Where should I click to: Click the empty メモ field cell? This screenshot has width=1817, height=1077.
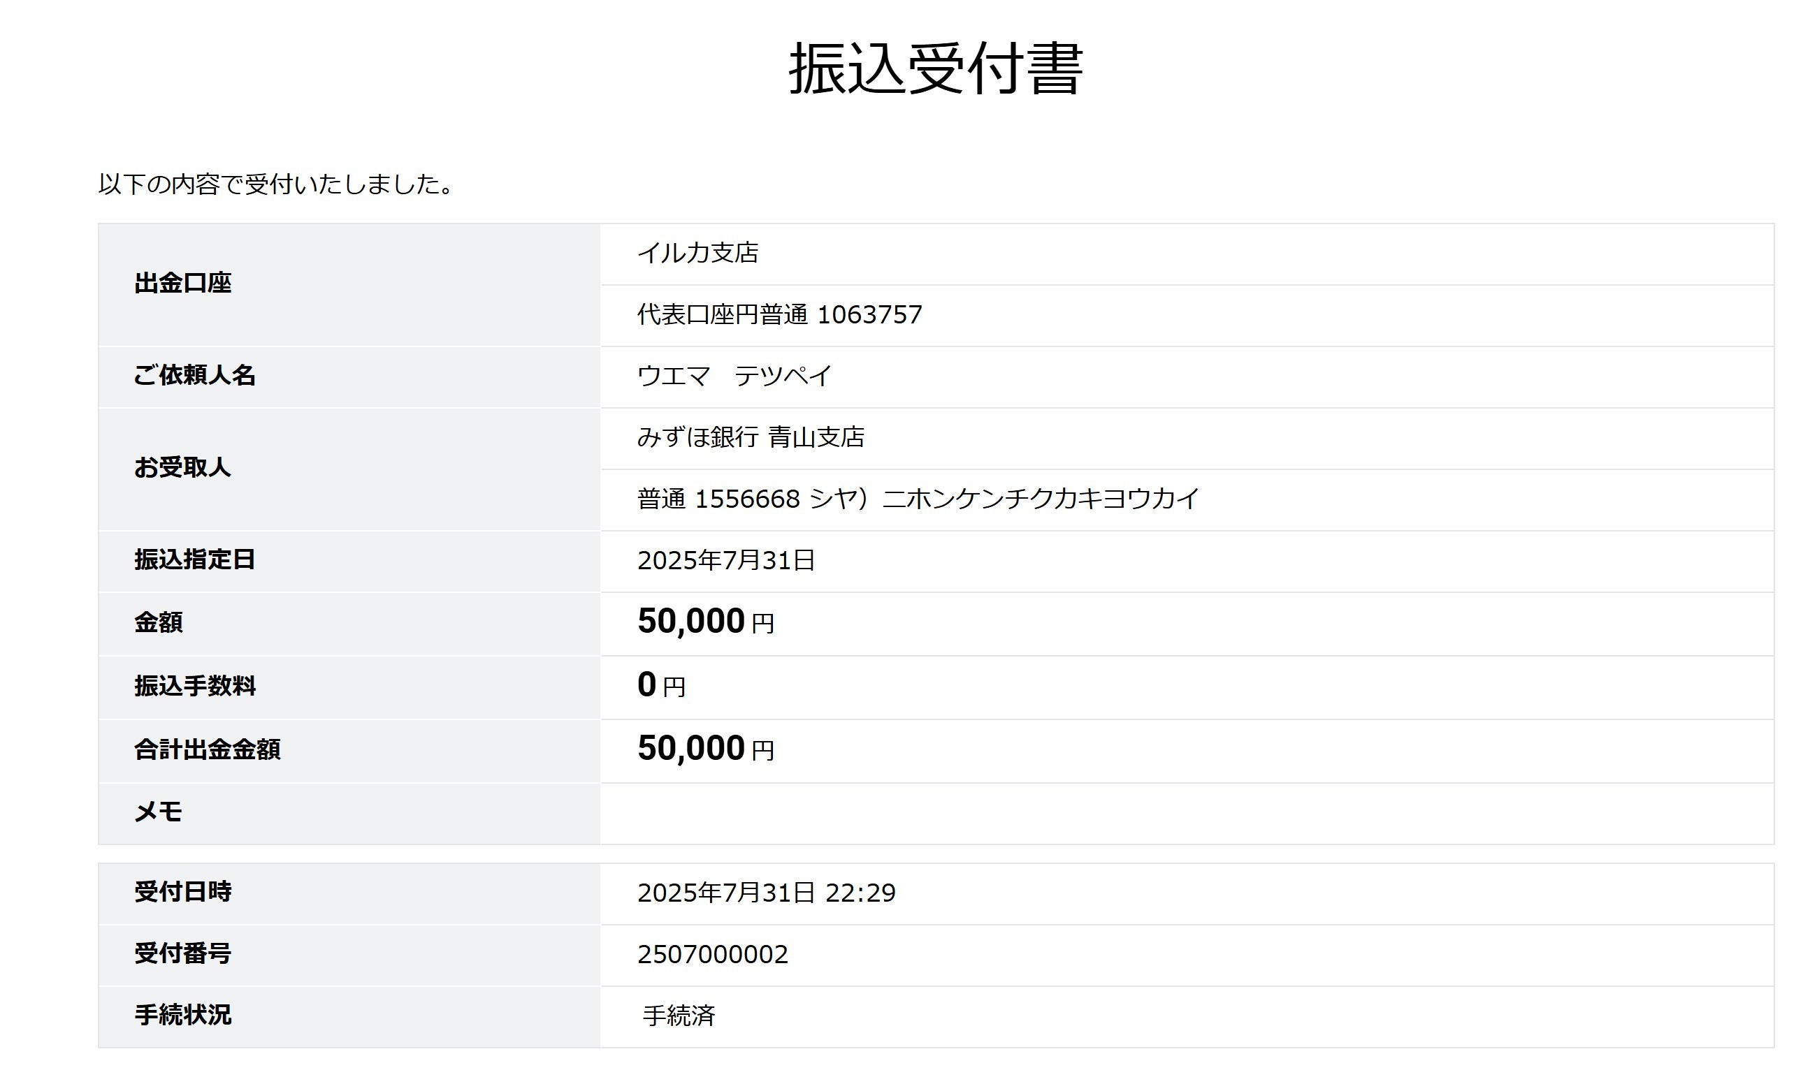(1187, 814)
